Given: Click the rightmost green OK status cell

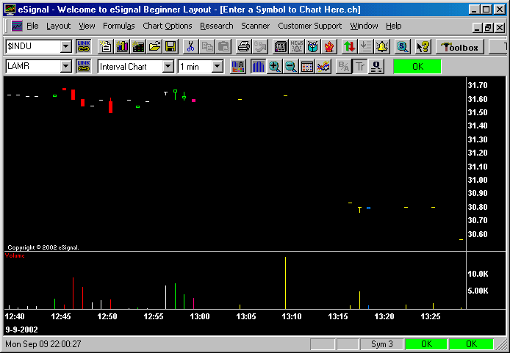Looking at the screenshot, I should click(x=471, y=344).
